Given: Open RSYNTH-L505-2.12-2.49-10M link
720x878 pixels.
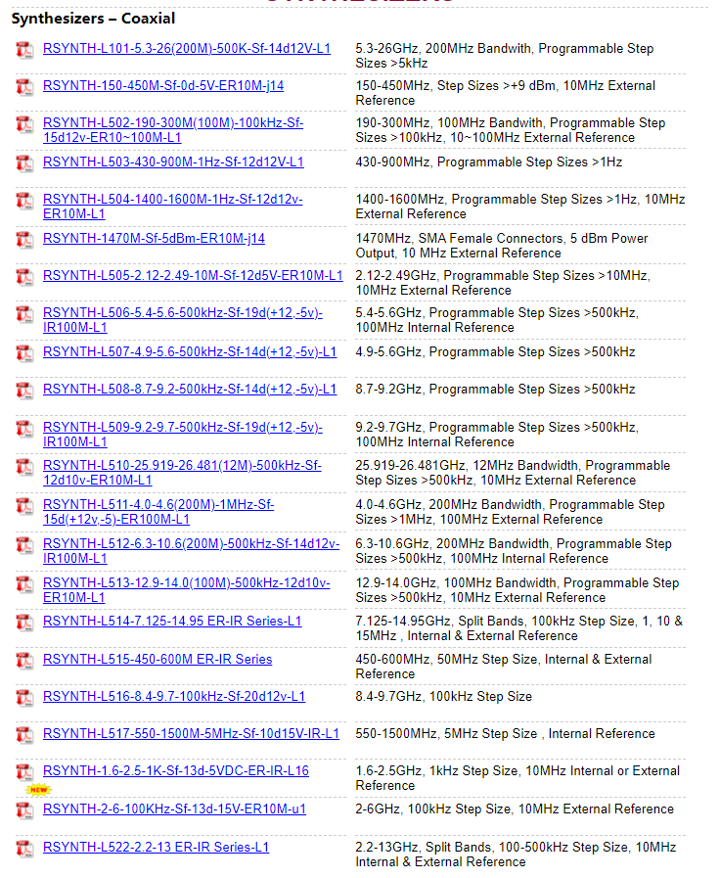Looking at the screenshot, I should click(193, 275).
